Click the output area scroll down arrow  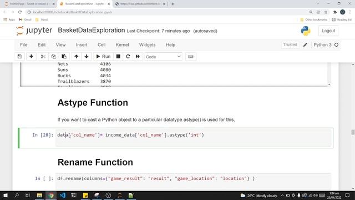click(x=329, y=84)
